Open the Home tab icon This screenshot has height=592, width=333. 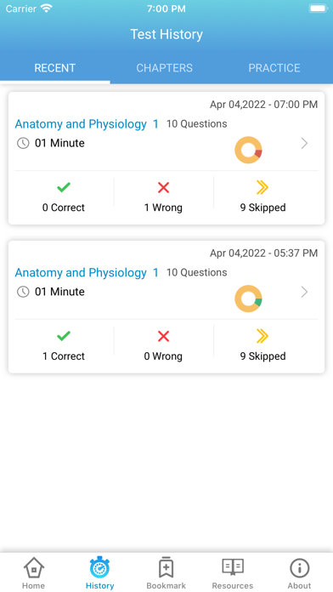click(34, 567)
